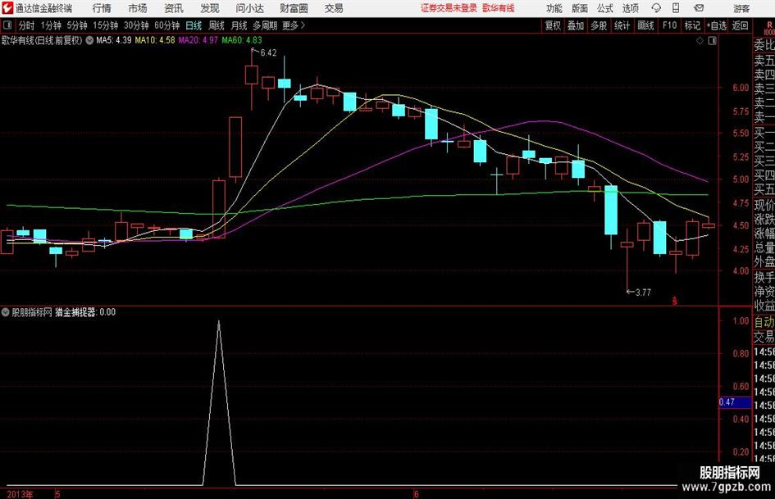Click the 叠加 overlay button

pyautogui.click(x=576, y=25)
